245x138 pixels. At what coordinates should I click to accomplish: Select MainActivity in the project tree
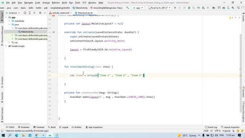27,32
